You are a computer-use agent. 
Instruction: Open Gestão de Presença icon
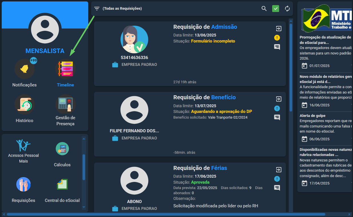pyautogui.click(x=65, y=104)
